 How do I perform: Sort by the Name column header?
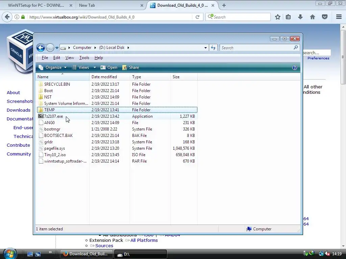pyautogui.click(x=63, y=77)
